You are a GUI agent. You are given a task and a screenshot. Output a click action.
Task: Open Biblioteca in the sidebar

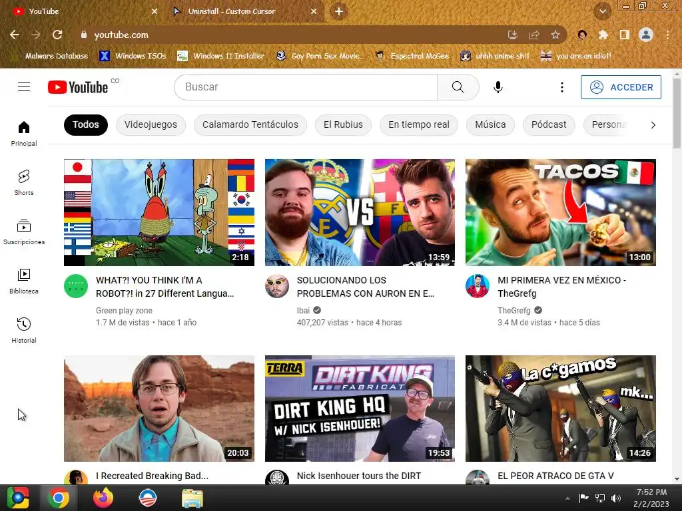24,281
